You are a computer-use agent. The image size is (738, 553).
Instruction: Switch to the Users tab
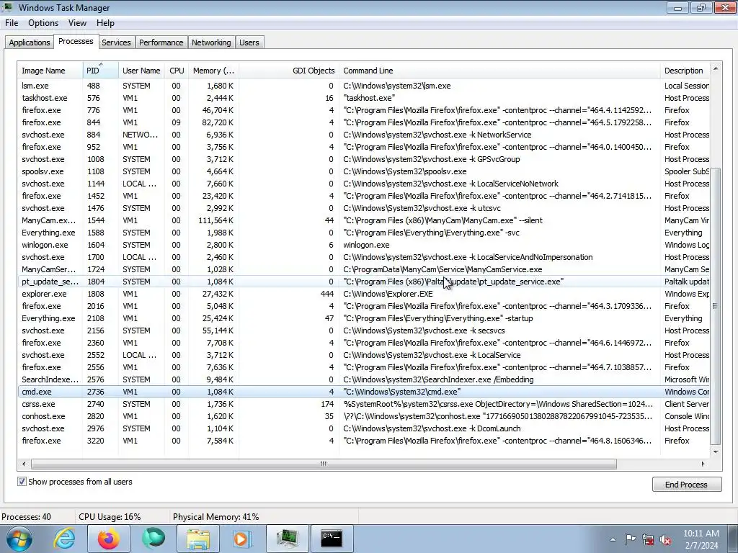click(x=249, y=42)
